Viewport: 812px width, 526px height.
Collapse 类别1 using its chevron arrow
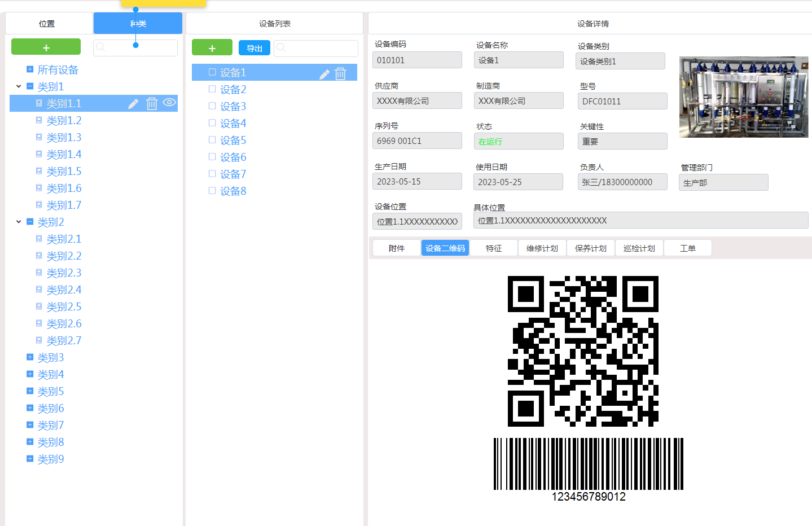[x=19, y=86]
